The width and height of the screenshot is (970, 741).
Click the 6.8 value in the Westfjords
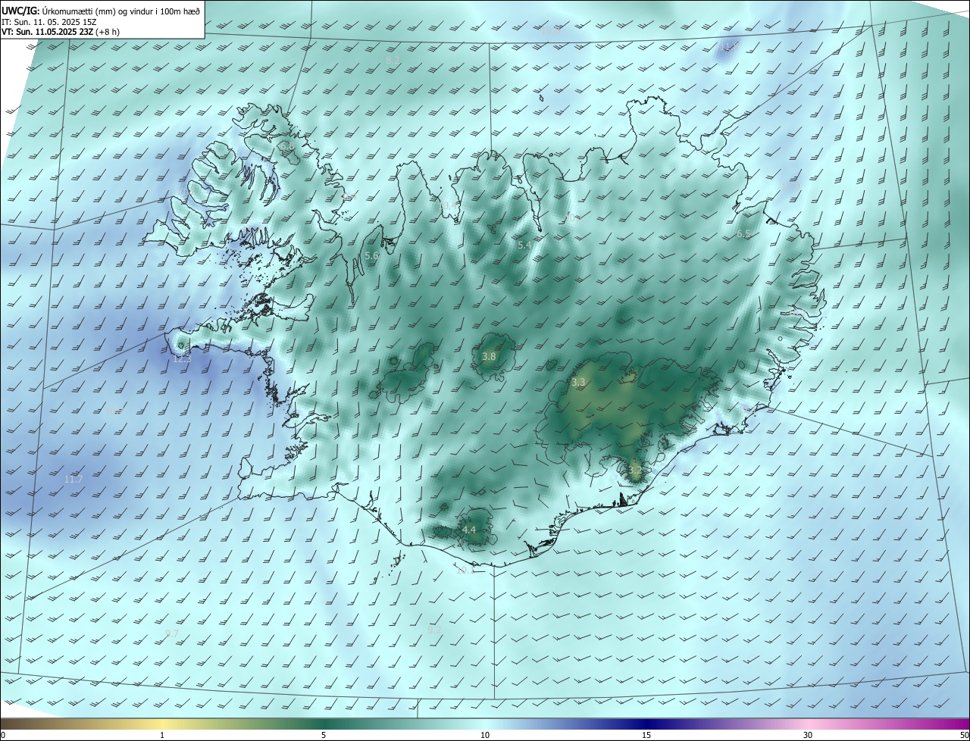pos(287,145)
